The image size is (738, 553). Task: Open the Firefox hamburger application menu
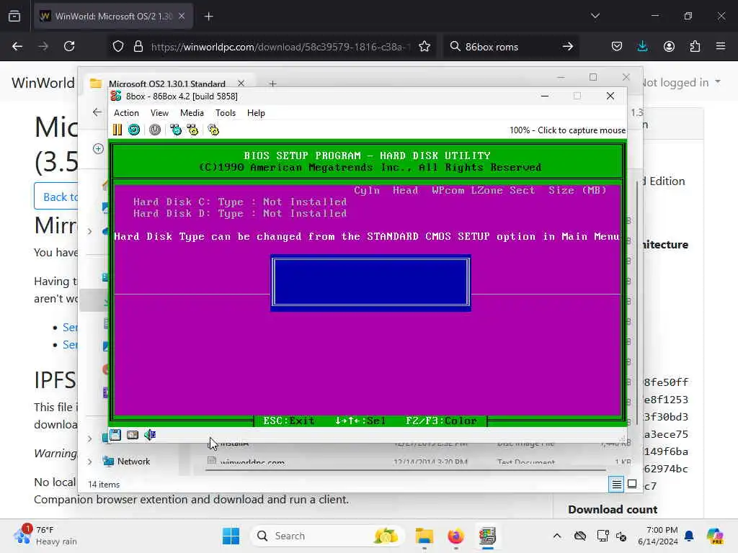721,46
